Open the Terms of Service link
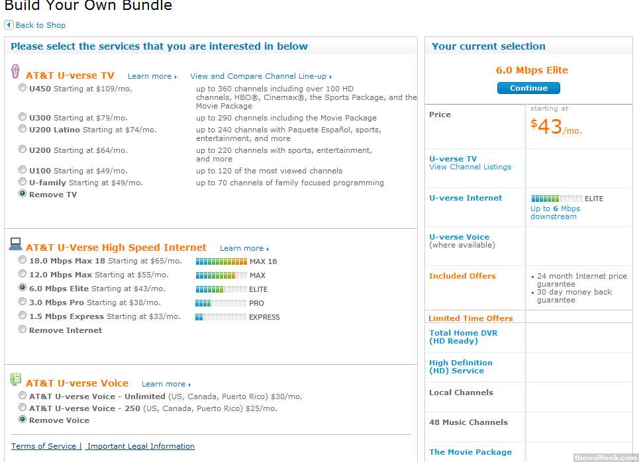The image size is (639, 462). [44, 446]
